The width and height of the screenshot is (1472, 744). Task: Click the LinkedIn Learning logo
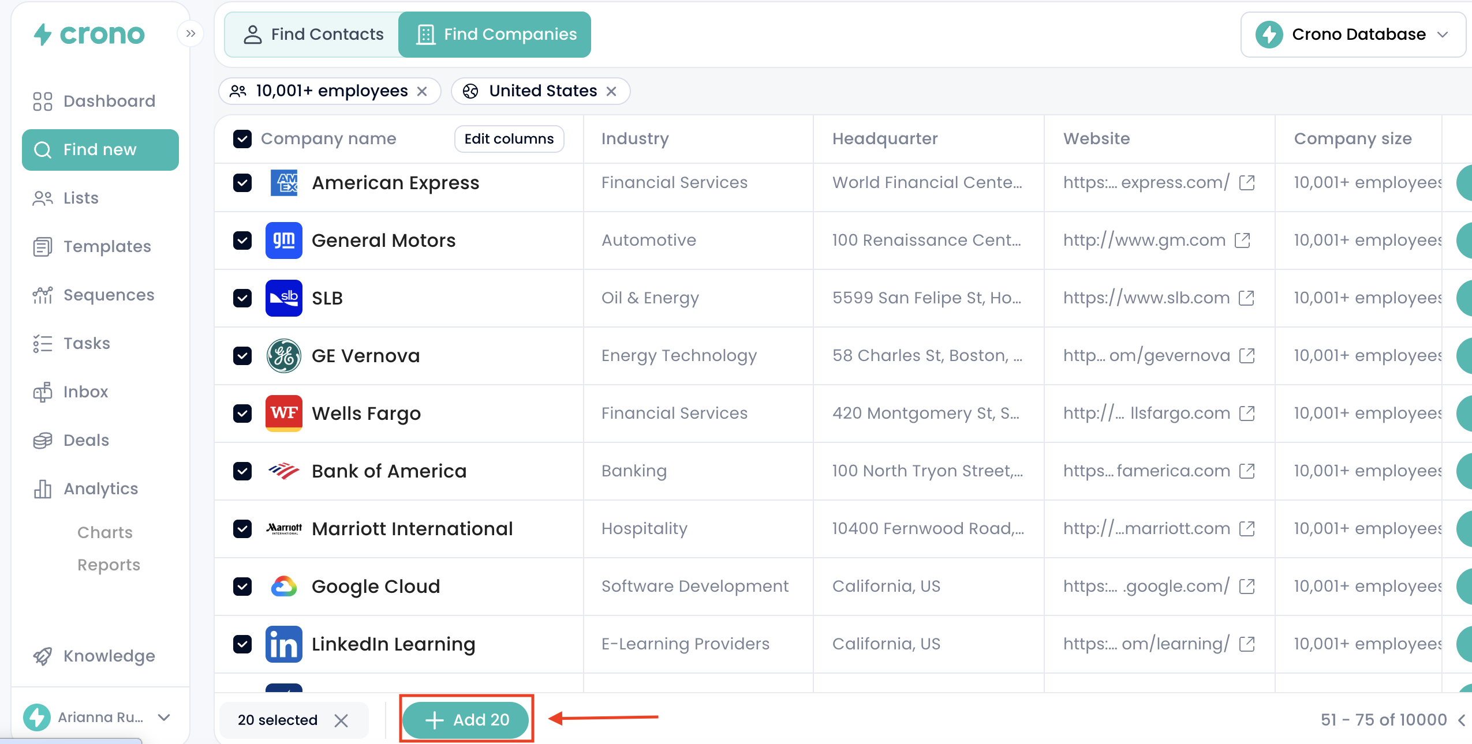pyautogui.click(x=284, y=644)
